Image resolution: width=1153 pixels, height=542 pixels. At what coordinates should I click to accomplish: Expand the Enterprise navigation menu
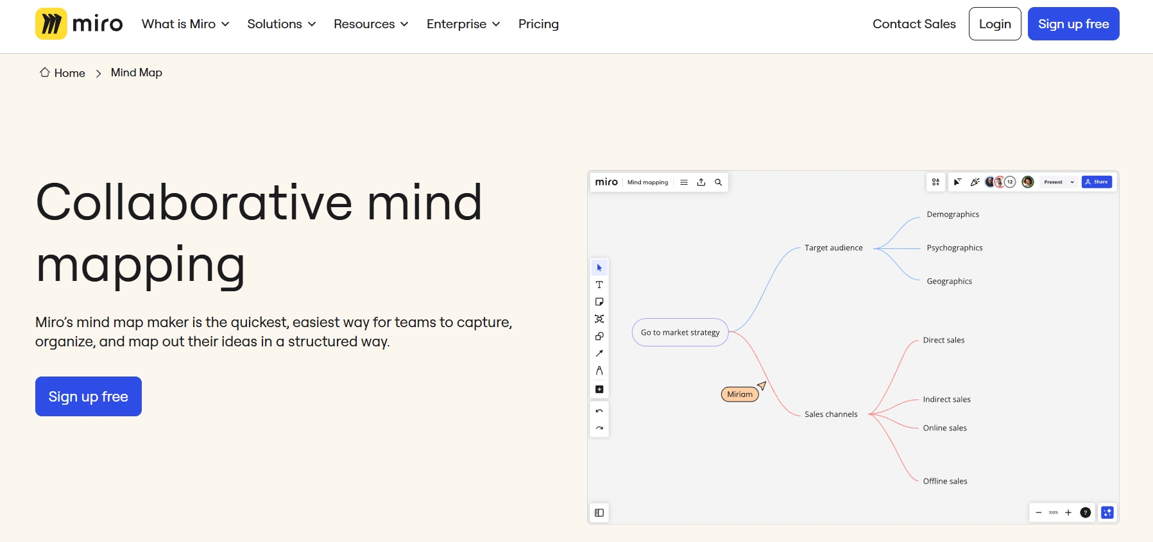pyautogui.click(x=463, y=24)
